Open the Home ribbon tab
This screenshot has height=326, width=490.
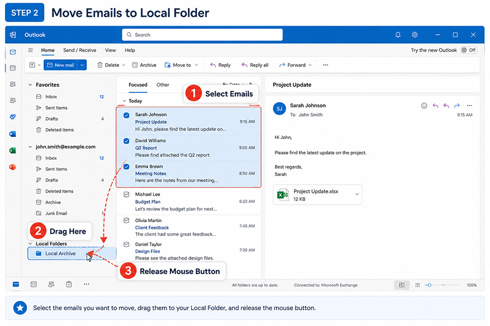tap(47, 50)
